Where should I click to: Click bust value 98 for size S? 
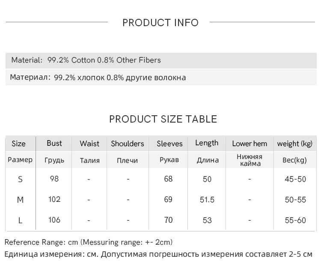(54, 179)
